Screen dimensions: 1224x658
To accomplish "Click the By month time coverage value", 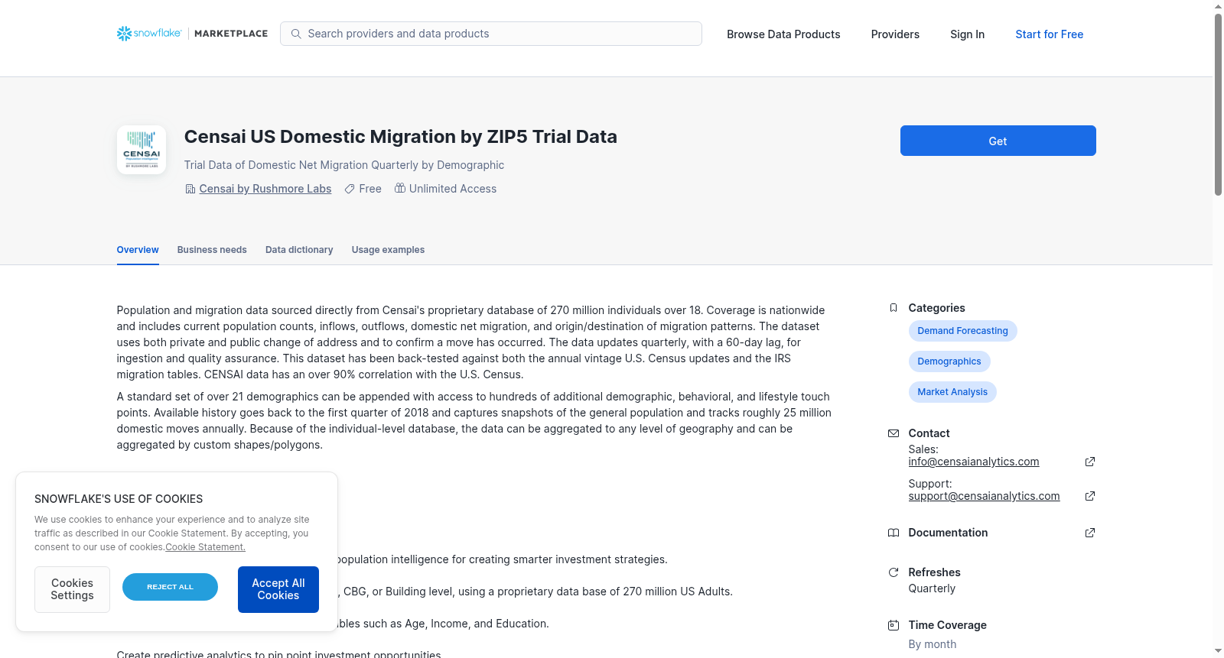I will [x=932, y=644].
